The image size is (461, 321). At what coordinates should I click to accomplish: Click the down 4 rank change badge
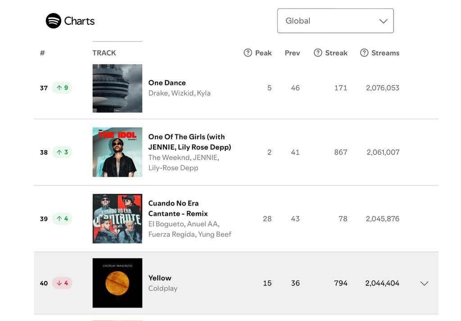(62, 283)
